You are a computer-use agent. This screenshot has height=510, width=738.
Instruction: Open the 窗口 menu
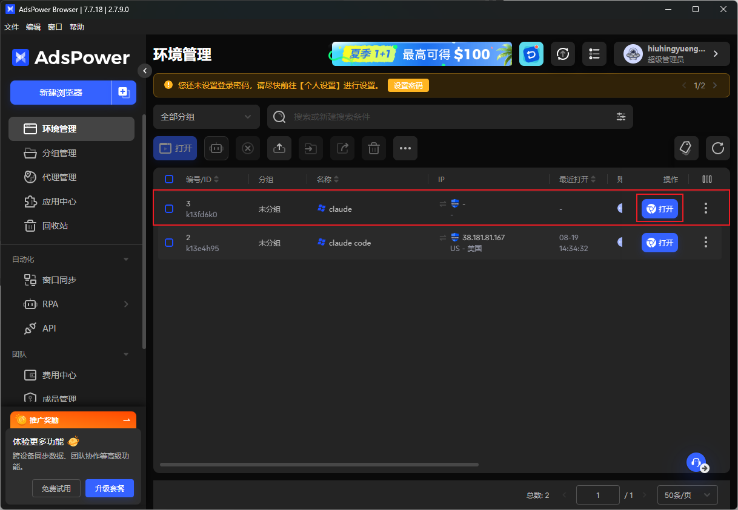pyautogui.click(x=55, y=27)
